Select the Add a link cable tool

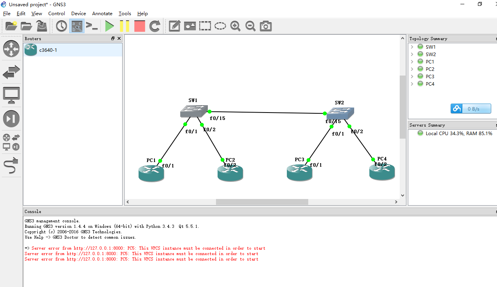pyautogui.click(x=11, y=166)
